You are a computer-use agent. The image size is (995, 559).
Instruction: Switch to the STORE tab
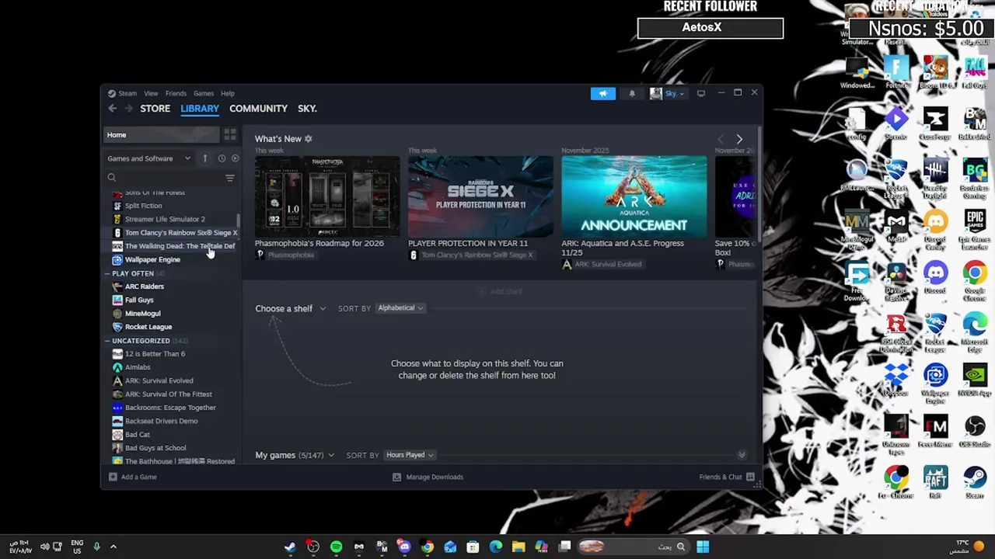click(155, 109)
